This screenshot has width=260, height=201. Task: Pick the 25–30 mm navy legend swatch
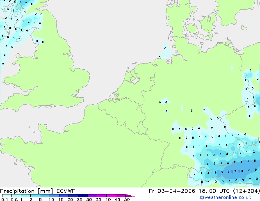(x=82, y=196)
